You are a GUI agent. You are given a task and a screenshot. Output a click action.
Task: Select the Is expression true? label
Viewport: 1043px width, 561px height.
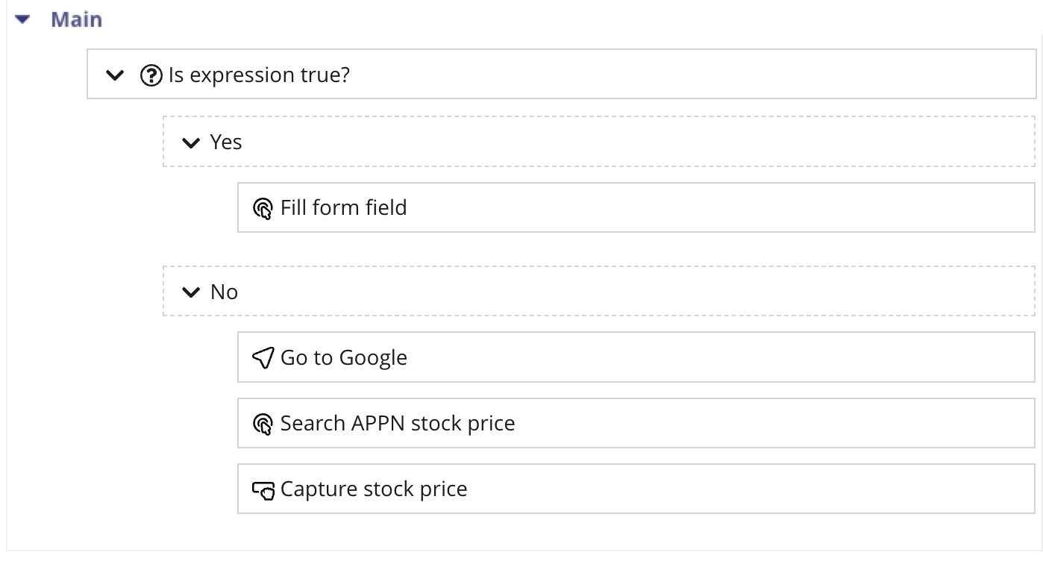pyautogui.click(x=259, y=75)
